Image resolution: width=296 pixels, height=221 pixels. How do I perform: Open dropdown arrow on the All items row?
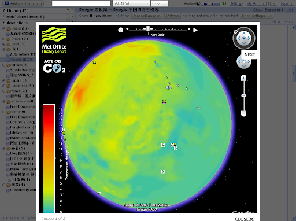[x=72, y=10]
